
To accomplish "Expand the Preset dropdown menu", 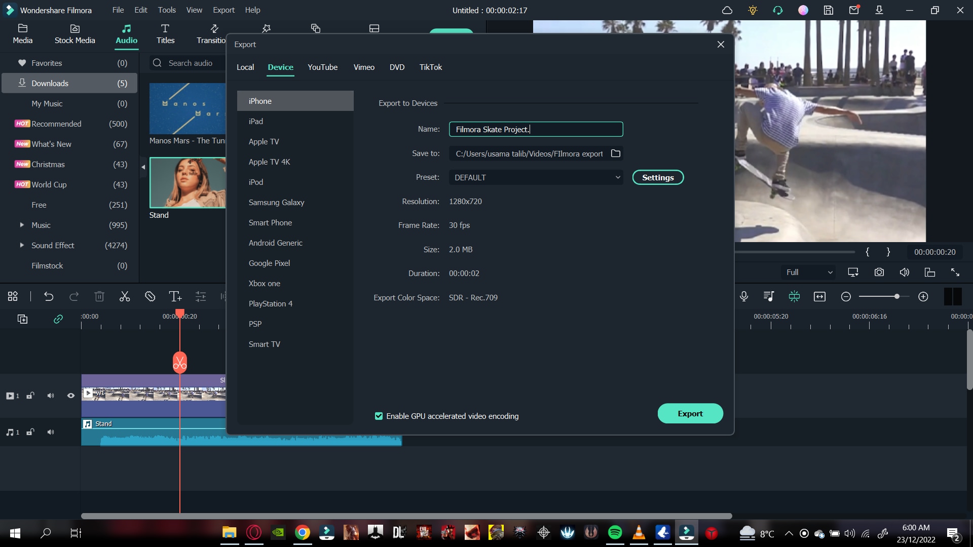I will (616, 177).
